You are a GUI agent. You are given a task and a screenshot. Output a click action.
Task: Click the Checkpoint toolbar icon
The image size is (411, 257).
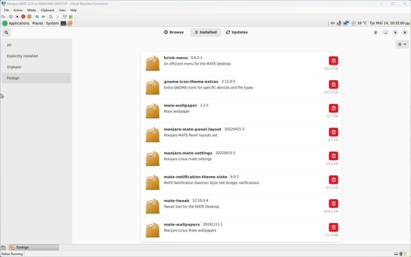pyautogui.click(x=51, y=17)
